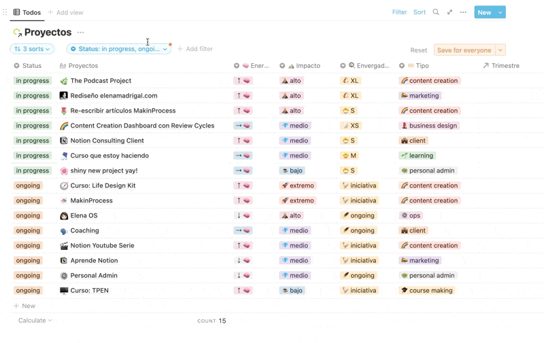Click flower icon of shiny new project
The image size is (544, 343).
click(64, 170)
